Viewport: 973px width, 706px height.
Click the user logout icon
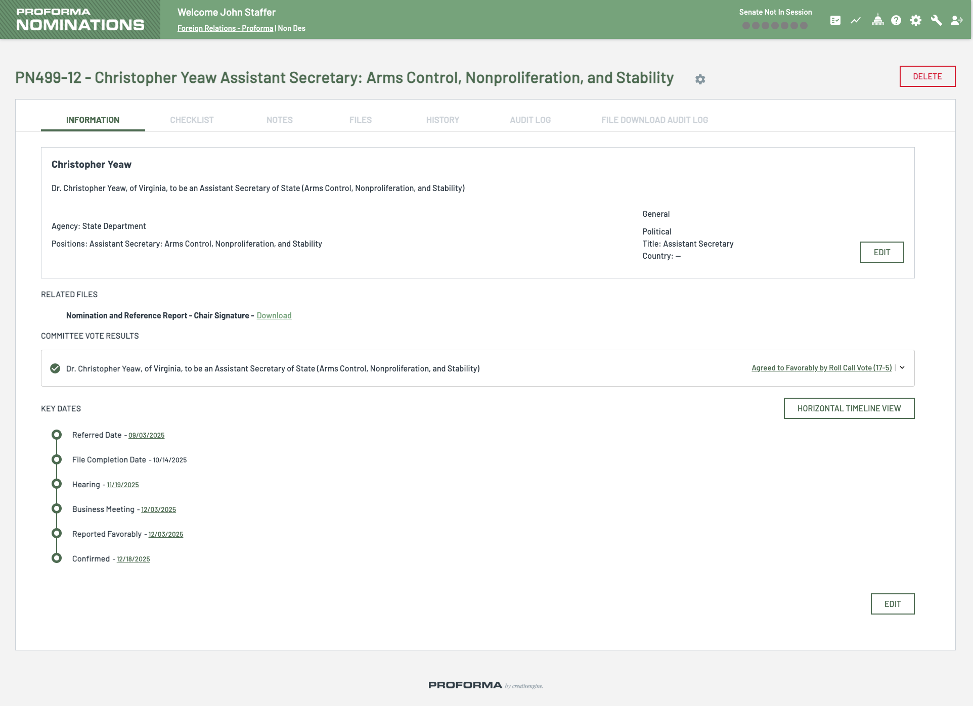click(956, 20)
